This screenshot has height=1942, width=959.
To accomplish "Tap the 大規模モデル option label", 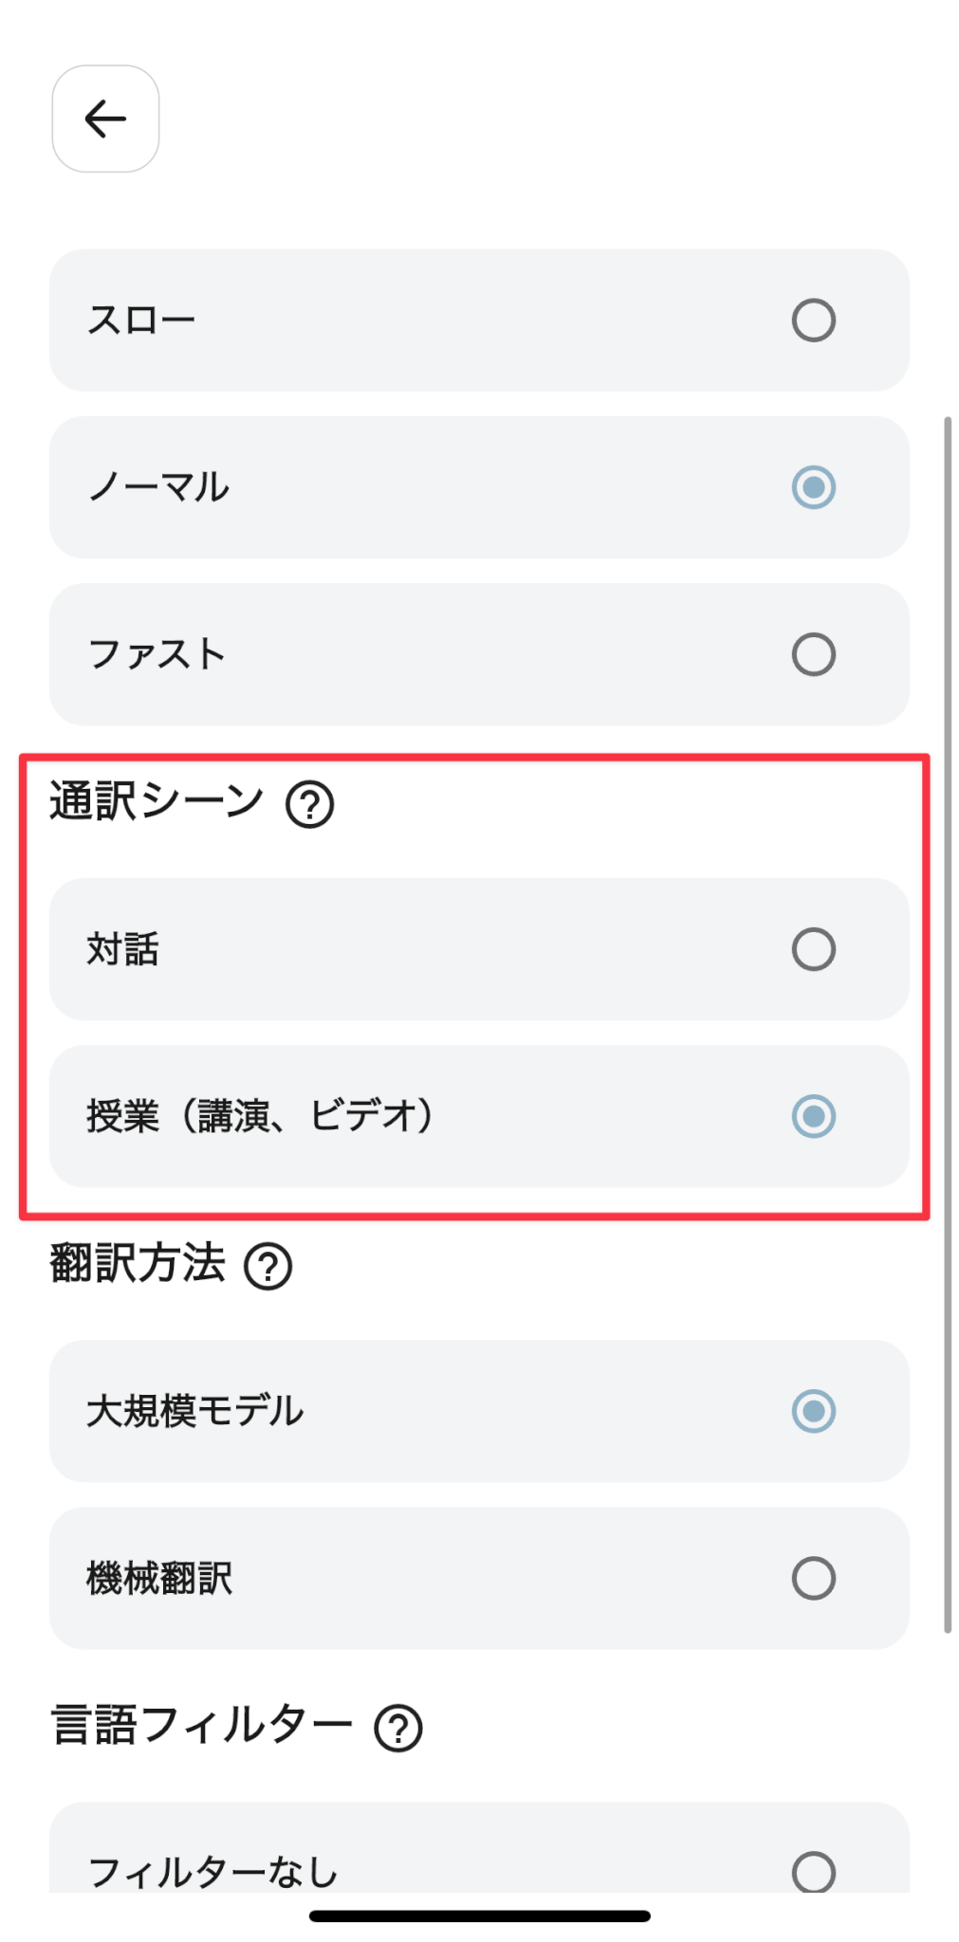I will click(x=194, y=1411).
